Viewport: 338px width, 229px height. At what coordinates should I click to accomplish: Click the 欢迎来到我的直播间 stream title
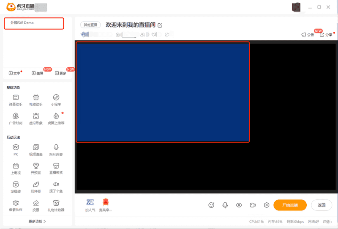click(x=131, y=25)
